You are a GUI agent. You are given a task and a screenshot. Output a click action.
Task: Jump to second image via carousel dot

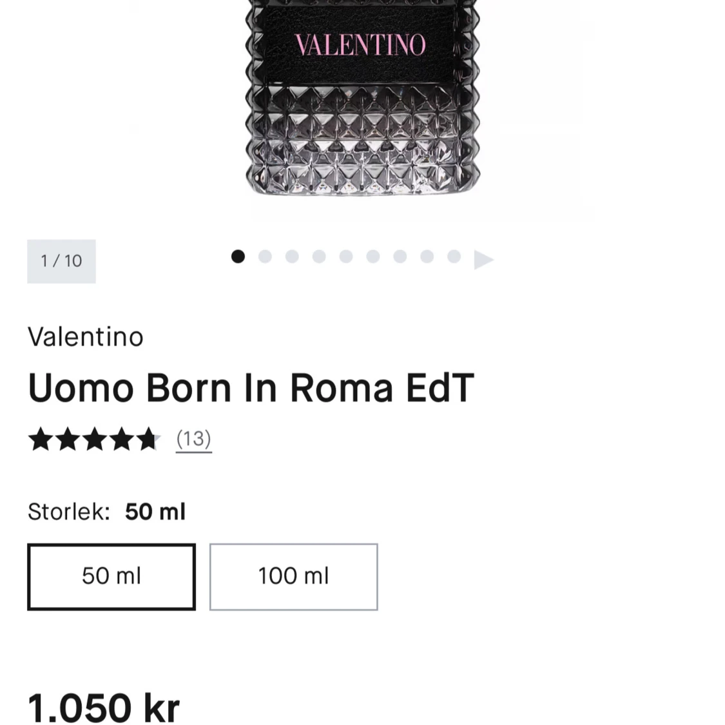[x=265, y=256]
